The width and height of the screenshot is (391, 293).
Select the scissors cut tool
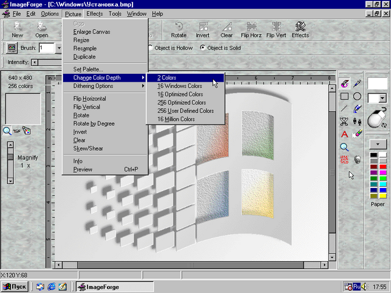pyautogui.click(x=345, y=121)
